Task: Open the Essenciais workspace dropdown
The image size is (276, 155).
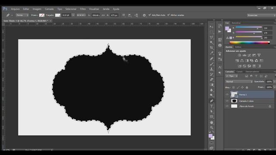Action: [x=261, y=15]
